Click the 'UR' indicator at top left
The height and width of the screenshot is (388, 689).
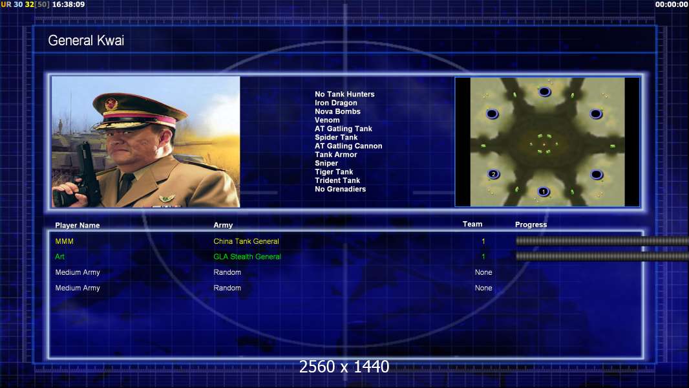(x=6, y=5)
